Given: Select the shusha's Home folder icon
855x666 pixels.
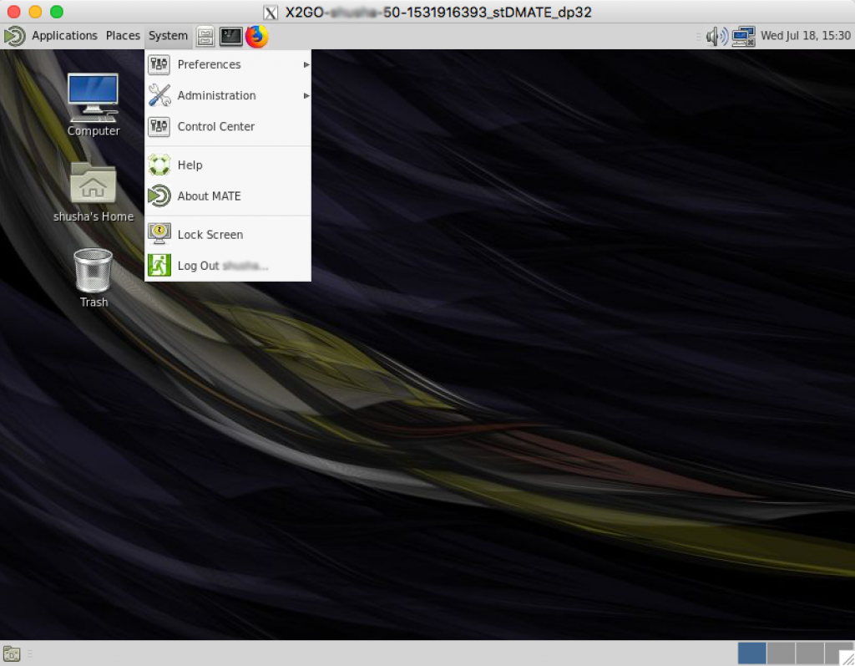Looking at the screenshot, I should point(94,184).
